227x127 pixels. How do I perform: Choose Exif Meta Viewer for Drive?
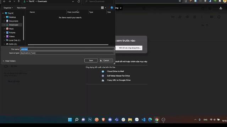(118, 76)
